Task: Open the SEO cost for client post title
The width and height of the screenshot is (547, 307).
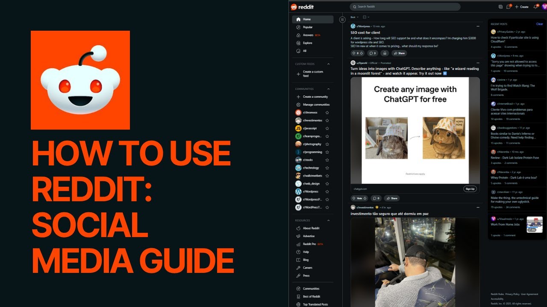Action: click(365, 32)
